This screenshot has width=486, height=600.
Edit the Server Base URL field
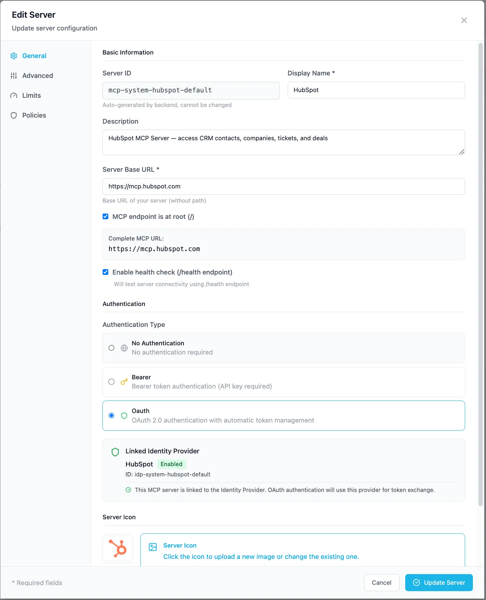click(x=283, y=187)
